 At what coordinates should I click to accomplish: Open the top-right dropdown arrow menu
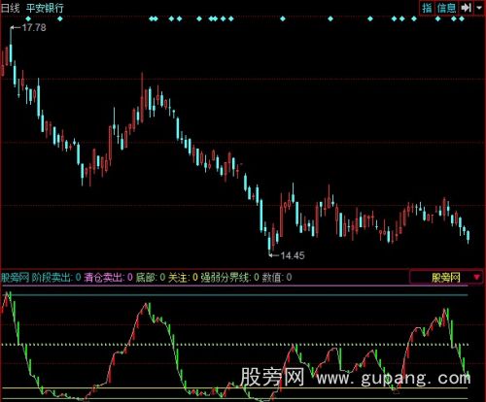click(479, 8)
